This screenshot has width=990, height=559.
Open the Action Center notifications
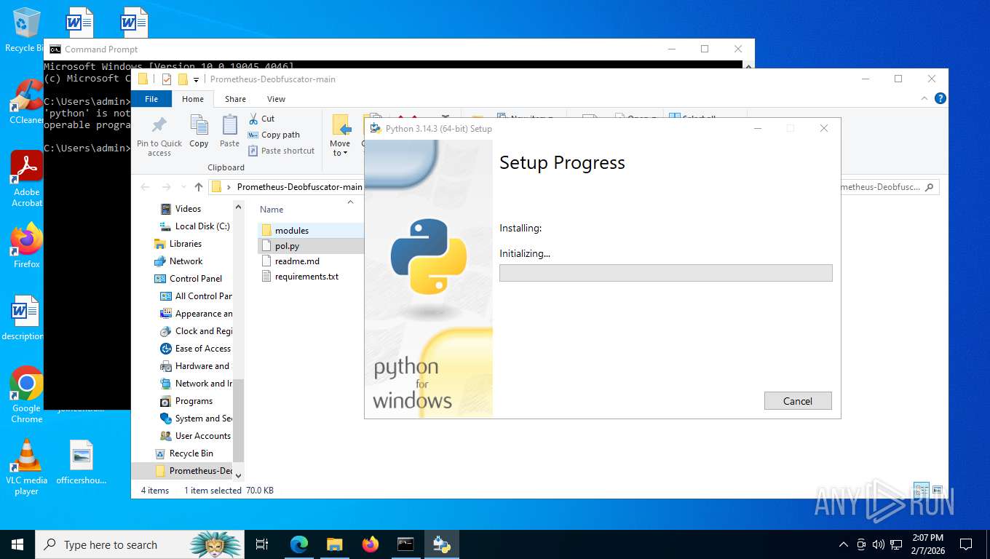click(966, 544)
